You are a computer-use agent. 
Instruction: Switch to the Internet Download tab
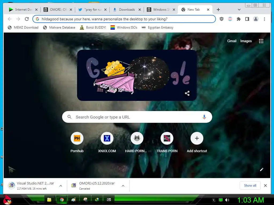21,10
